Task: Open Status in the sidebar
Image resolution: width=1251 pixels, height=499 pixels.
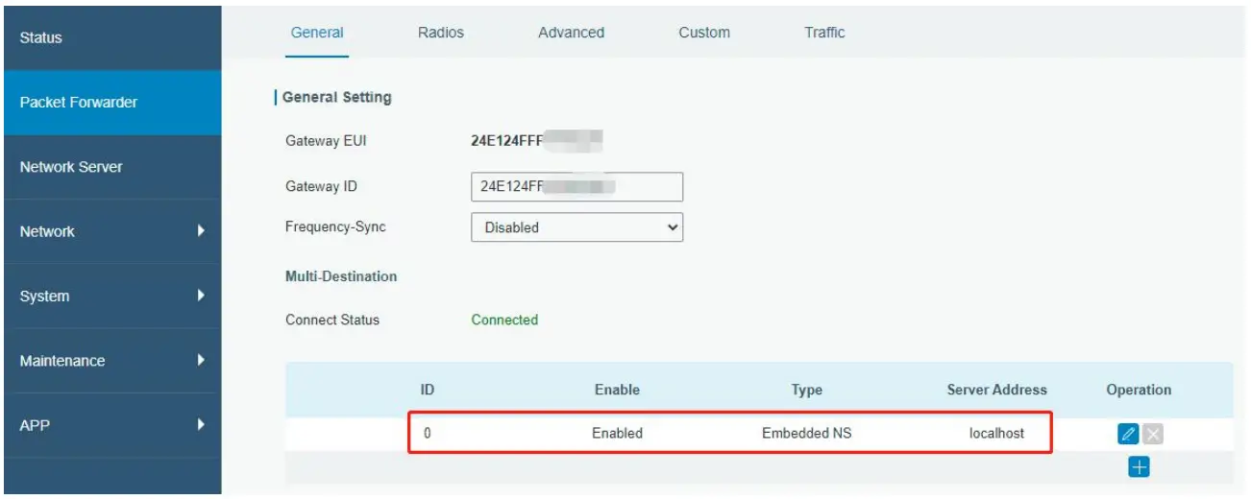Action: click(111, 37)
